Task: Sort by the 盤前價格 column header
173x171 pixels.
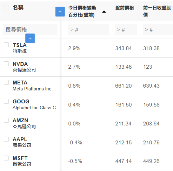Action: click(125, 8)
